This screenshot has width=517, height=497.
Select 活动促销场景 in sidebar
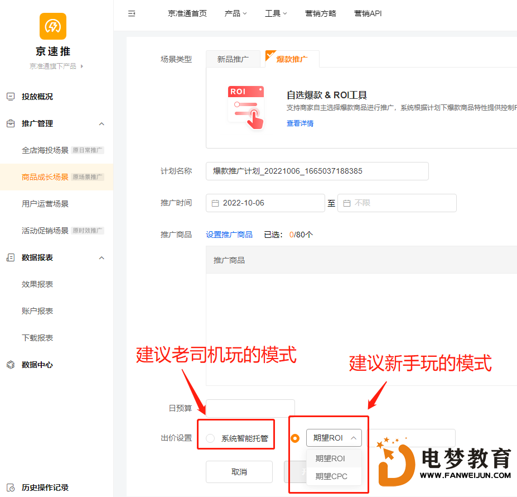click(45, 231)
